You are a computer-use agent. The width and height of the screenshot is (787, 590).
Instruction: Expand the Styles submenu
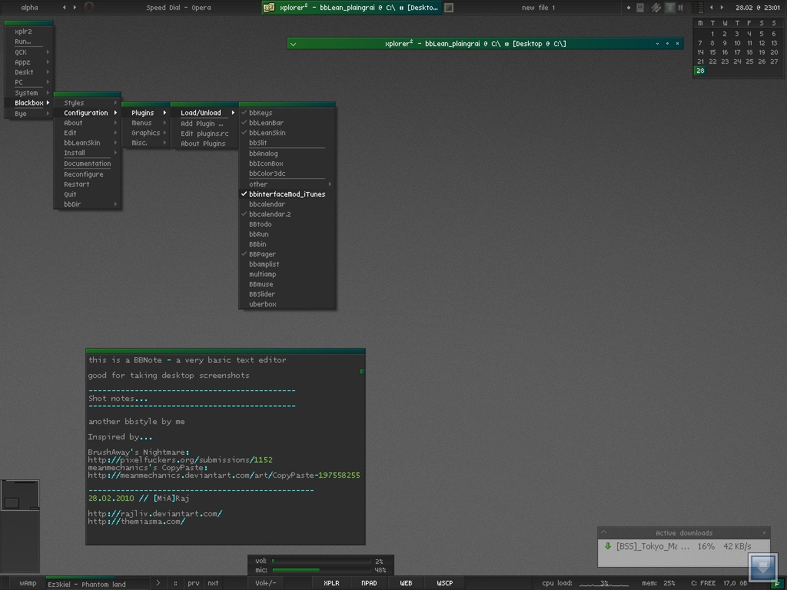click(88, 103)
